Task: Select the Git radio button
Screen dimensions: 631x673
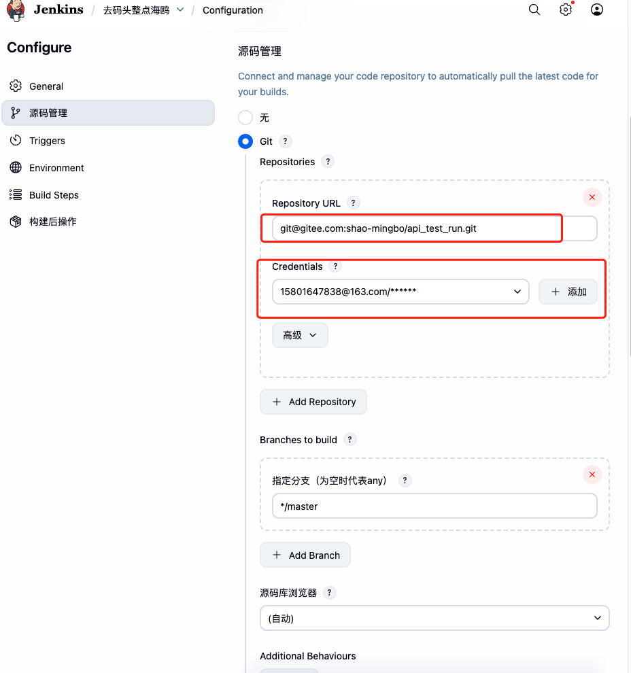Action: click(x=245, y=141)
